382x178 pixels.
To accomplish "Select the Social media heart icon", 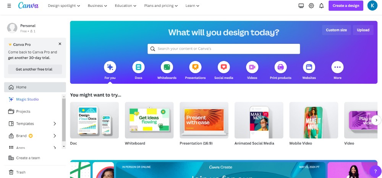I will [223, 67].
